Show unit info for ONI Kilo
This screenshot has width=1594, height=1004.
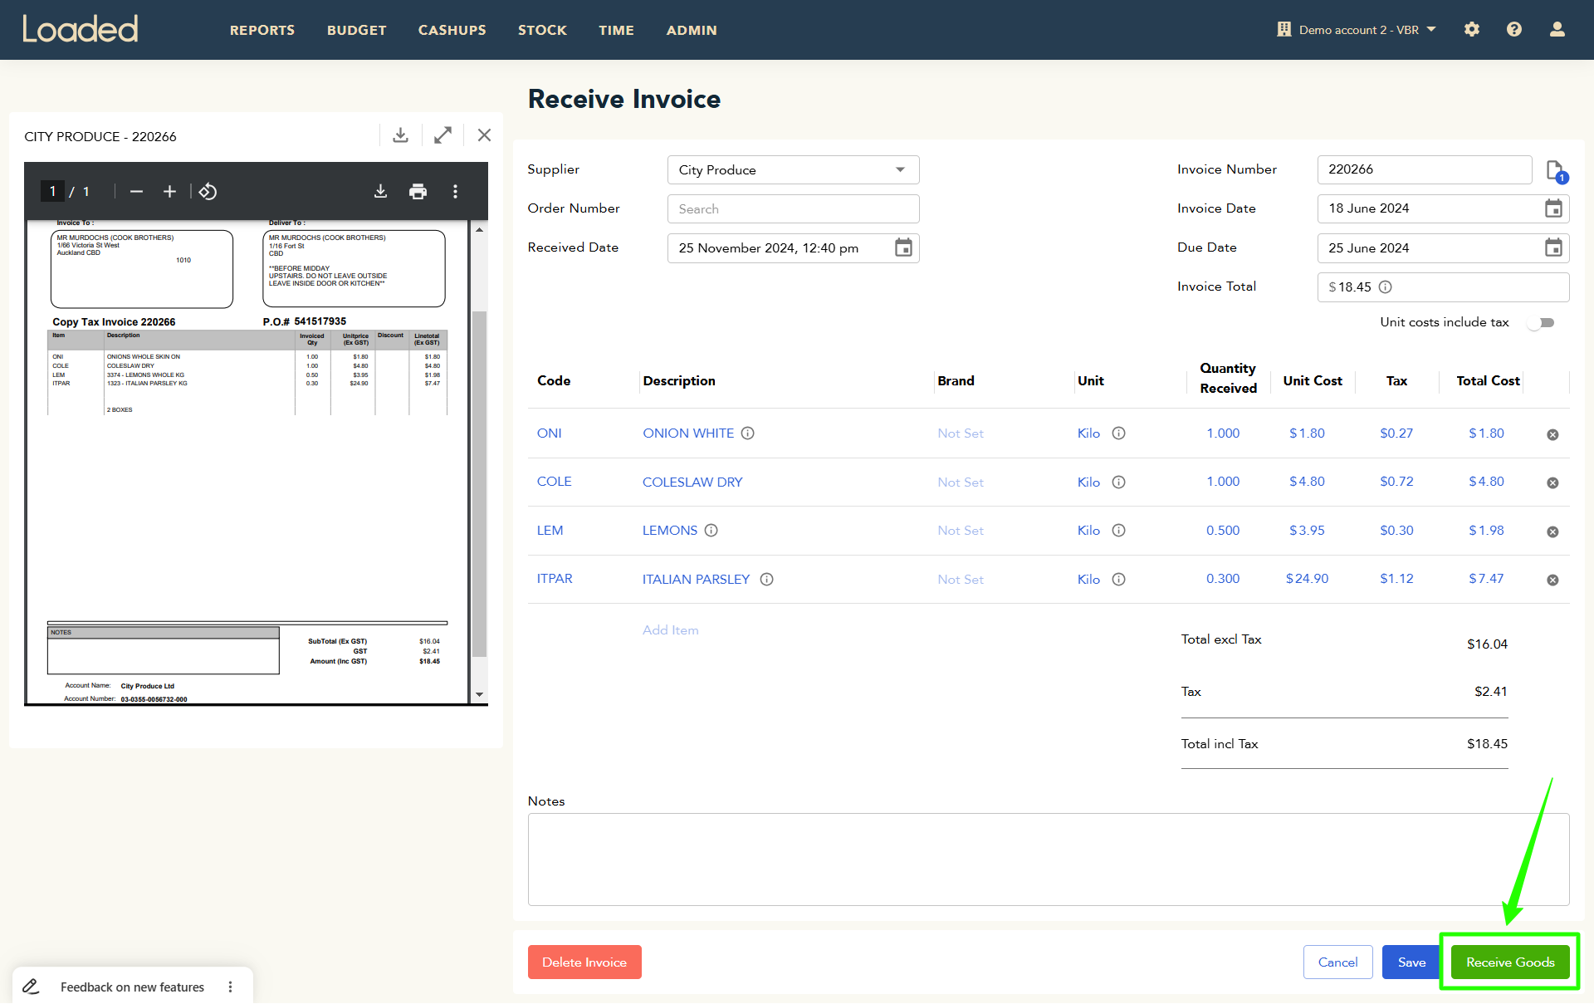click(1119, 433)
